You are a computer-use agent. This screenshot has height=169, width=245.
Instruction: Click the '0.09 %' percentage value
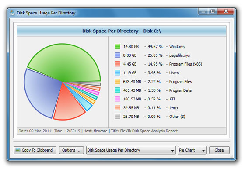(154, 117)
